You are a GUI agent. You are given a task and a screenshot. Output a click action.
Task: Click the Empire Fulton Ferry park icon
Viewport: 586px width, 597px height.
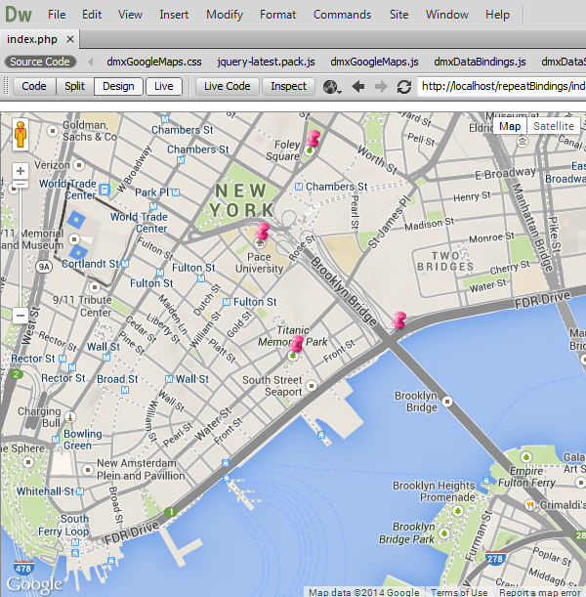tap(526, 456)
